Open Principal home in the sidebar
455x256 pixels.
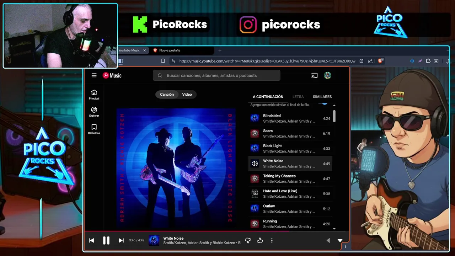94,95
